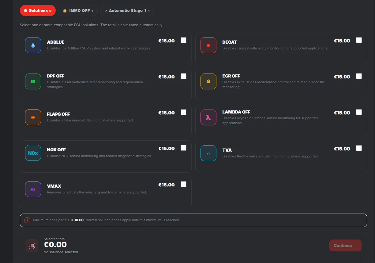
Task: Click the TVA description text
Action: coord(271,156)
